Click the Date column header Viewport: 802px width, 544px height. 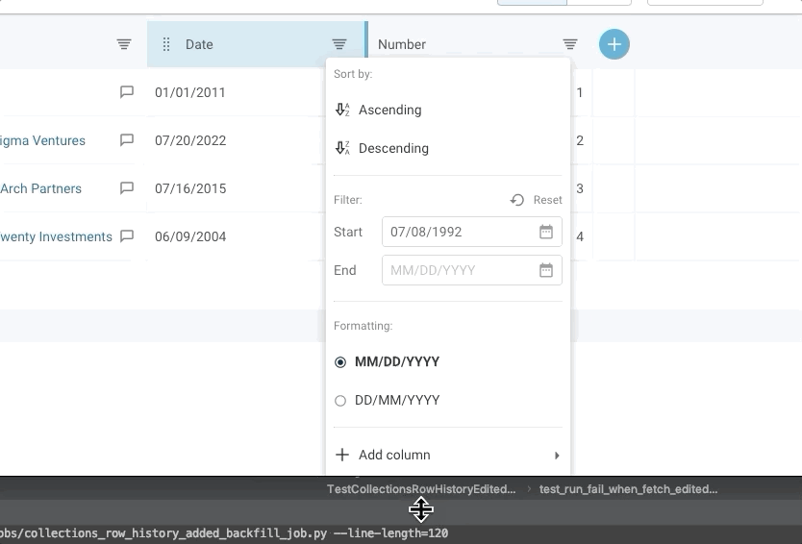point(256,44)
